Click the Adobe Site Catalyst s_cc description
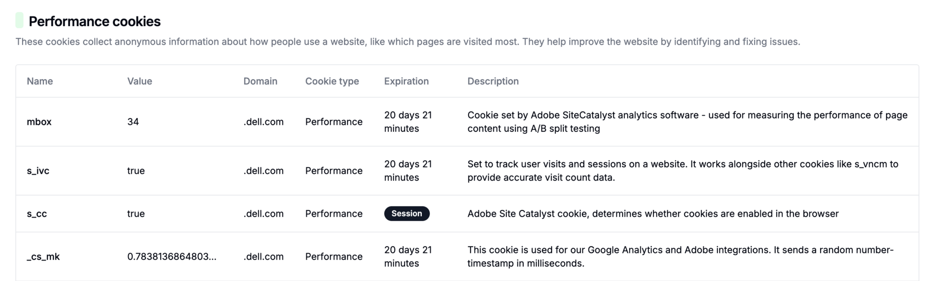 (x=653, y=214)
